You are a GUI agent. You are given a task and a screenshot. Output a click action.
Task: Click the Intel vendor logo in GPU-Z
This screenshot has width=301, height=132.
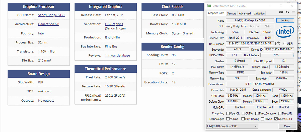click(x=285, y=32)
